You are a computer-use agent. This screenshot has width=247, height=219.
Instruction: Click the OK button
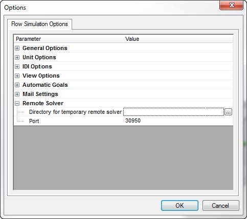pyautogui.click(x=179, y=206)
